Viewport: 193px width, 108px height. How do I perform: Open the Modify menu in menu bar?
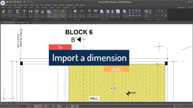click(55, 5)
